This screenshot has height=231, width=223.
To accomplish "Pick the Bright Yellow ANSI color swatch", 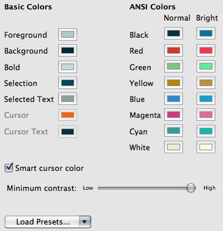I will [x=206, y=82].
